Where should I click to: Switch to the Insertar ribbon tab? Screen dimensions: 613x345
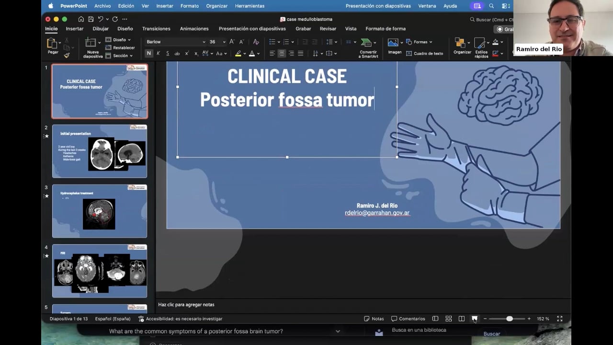pos(75,29)
